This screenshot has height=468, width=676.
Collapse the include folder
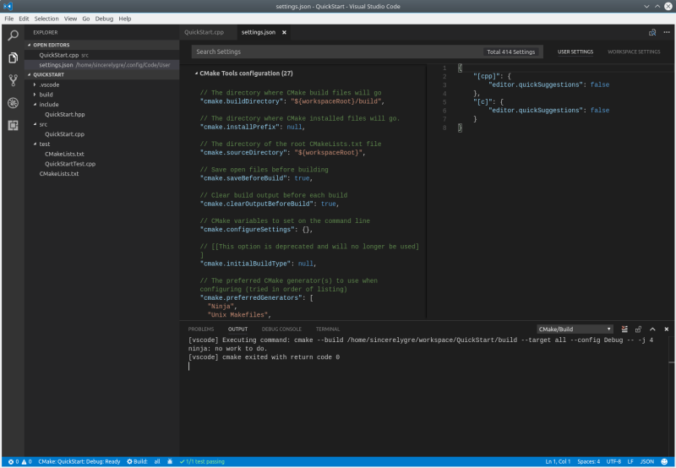(35, 105)
